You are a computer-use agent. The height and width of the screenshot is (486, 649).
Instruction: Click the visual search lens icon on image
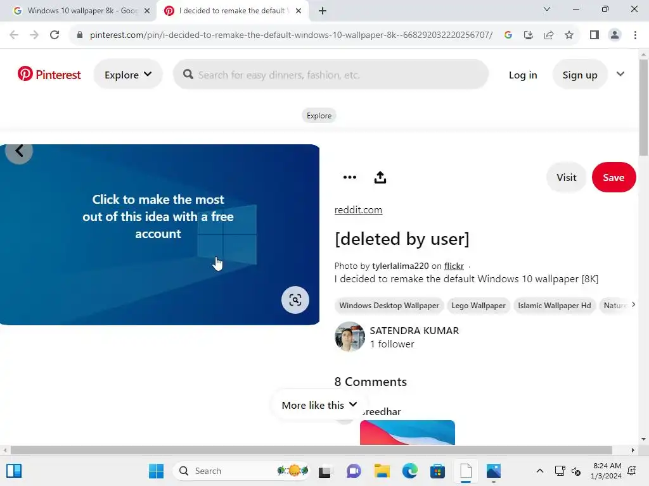coord(295,300)
